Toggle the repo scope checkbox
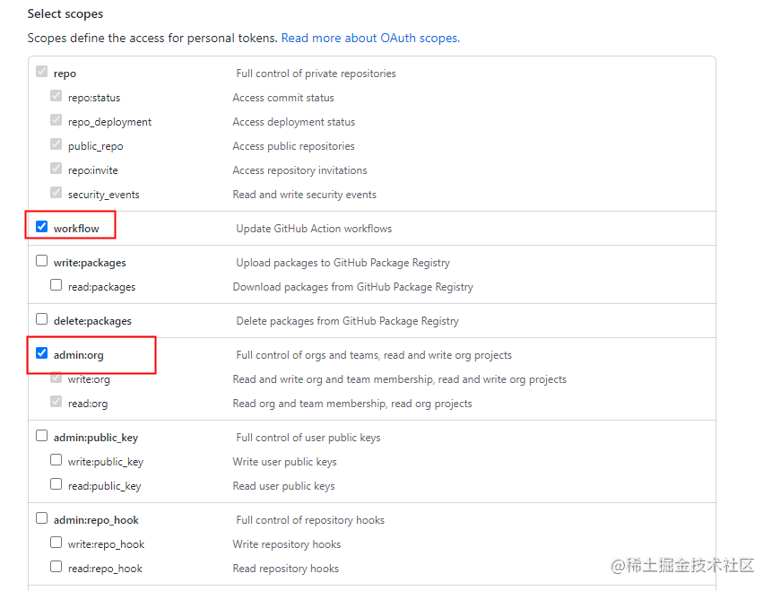Image resolution: width=772 pixels, height=591 pixels. pos(42,72)
